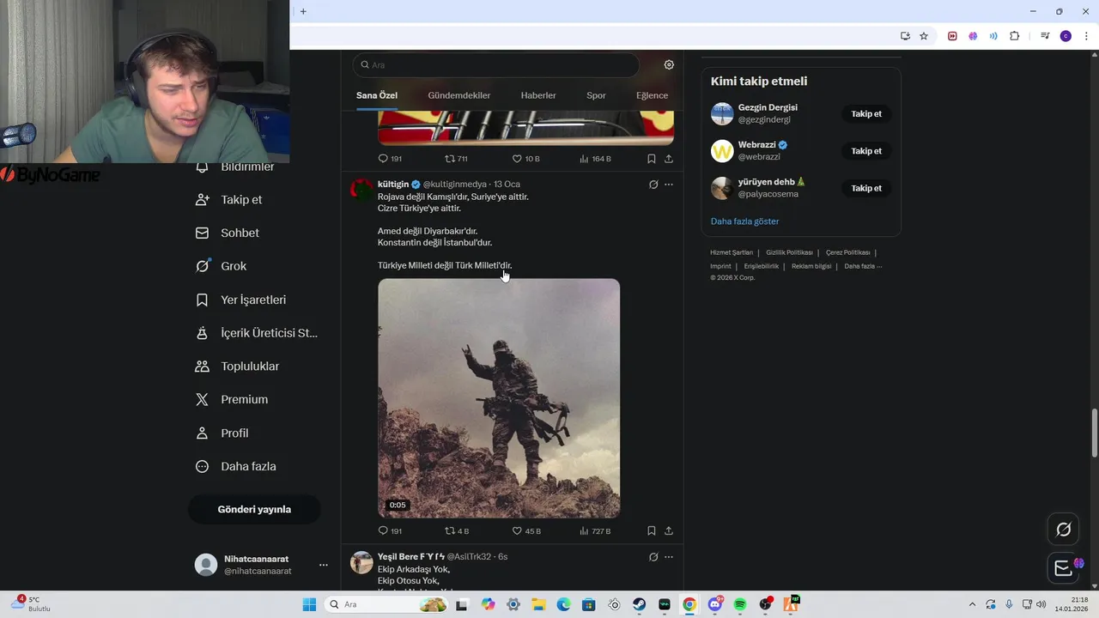1099x618 pixels.
Task: Open Premium in sidebar
Action: point(232,399)
